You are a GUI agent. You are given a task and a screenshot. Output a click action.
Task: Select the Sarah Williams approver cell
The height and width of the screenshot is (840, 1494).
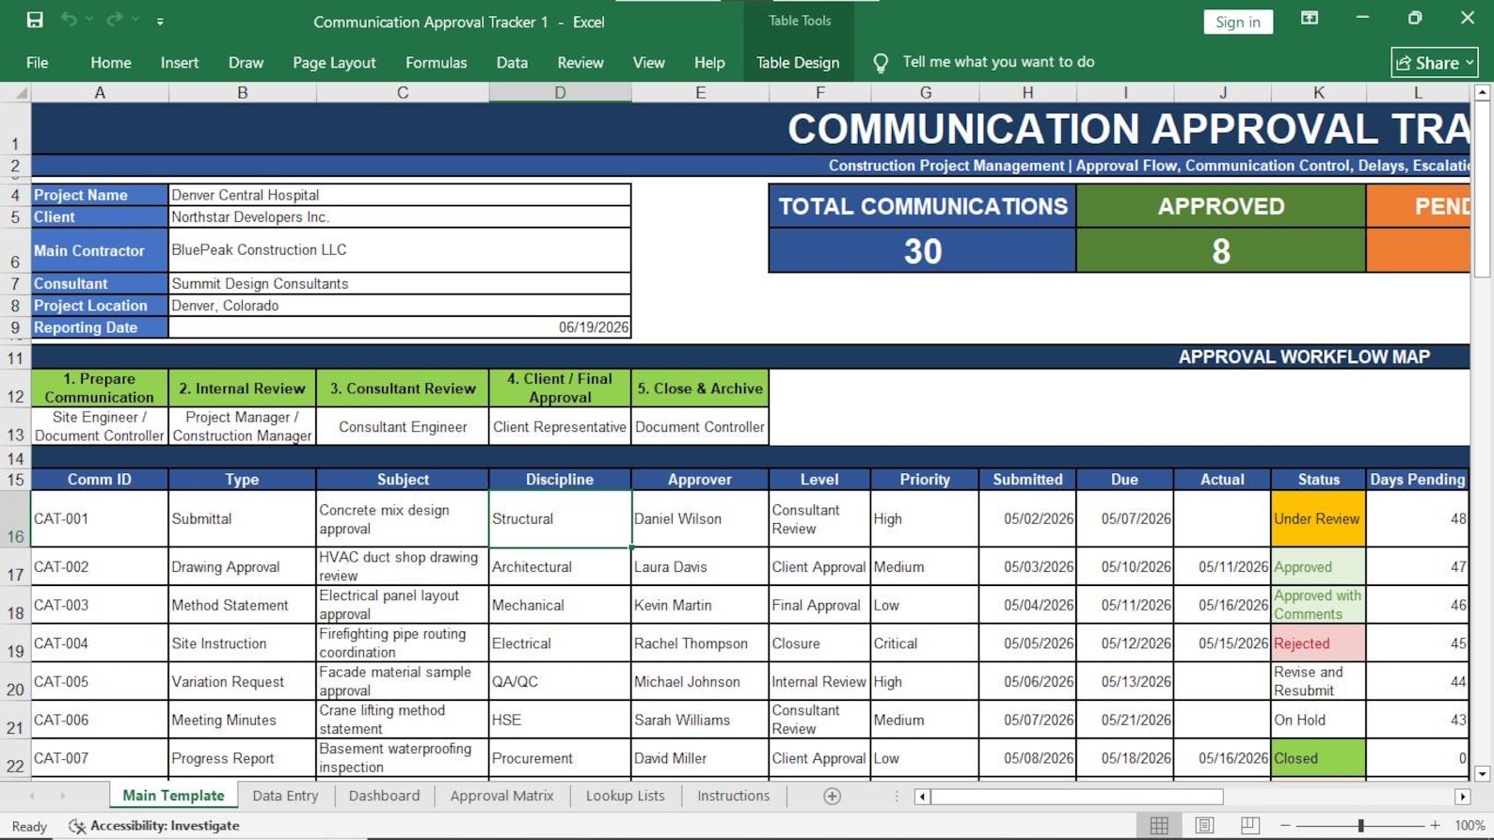700,720
